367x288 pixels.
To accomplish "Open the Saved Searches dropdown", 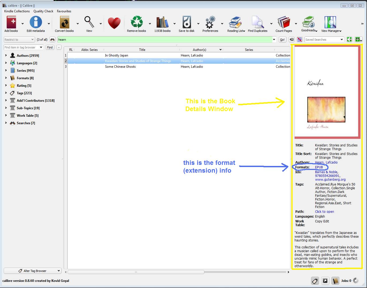I will coord(324,40).
